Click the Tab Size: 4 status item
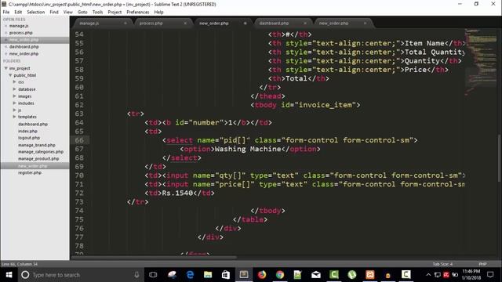Image resolution: width=502 pixels, height=282 pixels. (442, 264)
